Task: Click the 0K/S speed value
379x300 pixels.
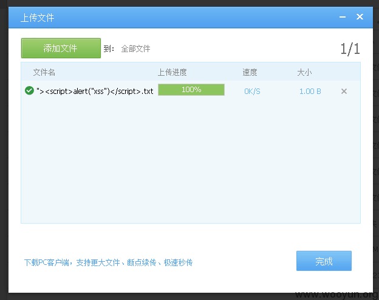Action: [x=252, y=92]
